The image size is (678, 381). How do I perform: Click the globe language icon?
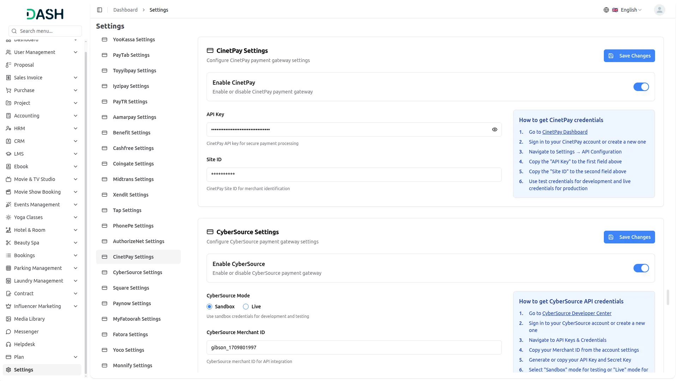click(606, 10)
